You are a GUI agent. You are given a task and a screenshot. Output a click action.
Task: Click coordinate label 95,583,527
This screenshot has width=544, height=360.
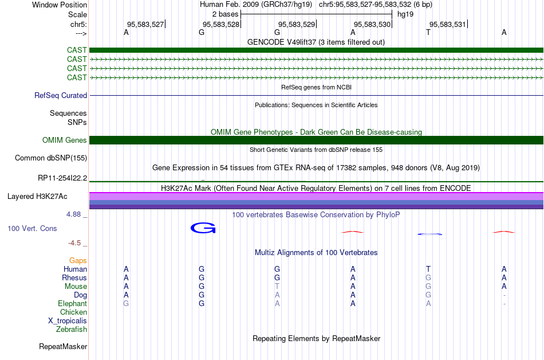click(145, 24)
